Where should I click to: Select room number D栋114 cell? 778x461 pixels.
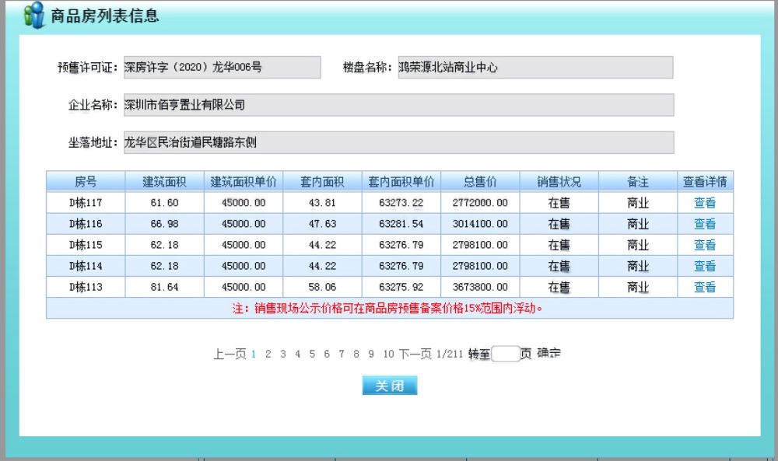[x=86, y=266]
